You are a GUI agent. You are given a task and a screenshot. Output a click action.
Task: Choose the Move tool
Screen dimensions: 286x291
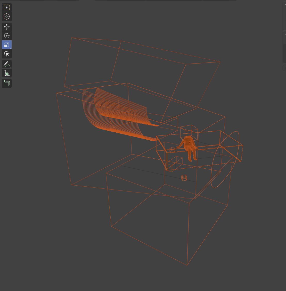point(7,27)
